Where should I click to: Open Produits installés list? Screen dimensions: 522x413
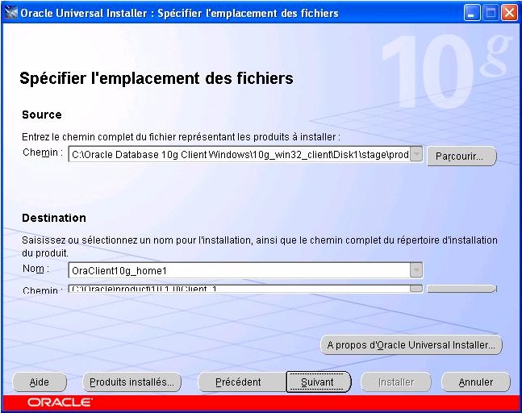[x=132, y=382]
